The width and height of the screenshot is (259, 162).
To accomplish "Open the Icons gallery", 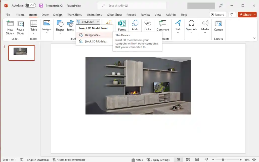I will tap(70, 26).
